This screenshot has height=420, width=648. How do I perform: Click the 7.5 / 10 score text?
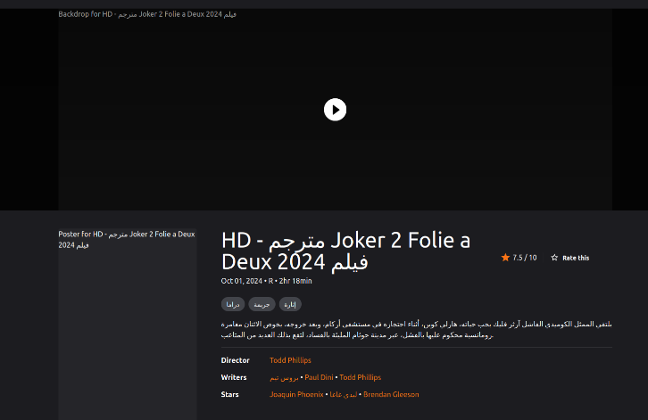[x=525, y=258]
